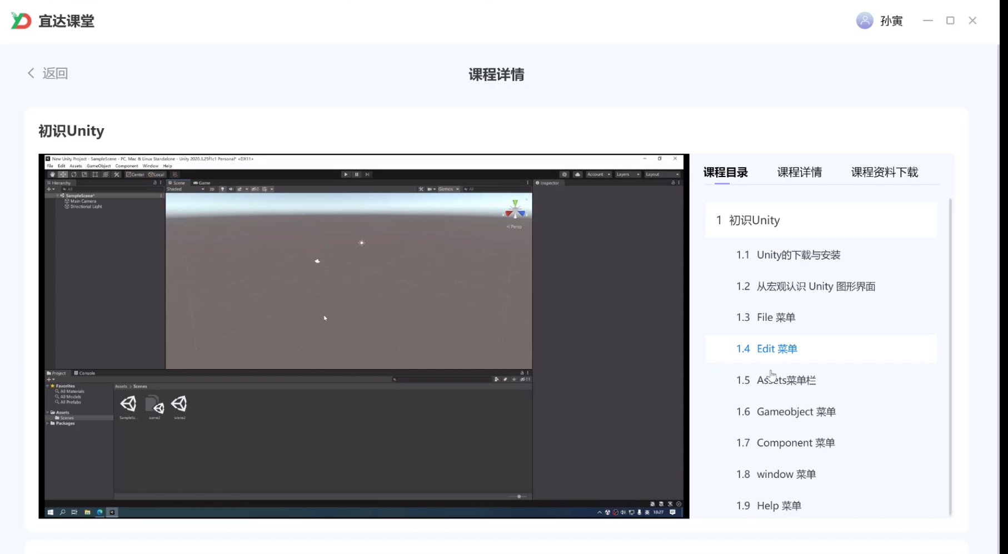Select the Rotate tool in Unity toolbar
Image resolution: width=1008 pixels, height=554 pixels.
point(74,174)
